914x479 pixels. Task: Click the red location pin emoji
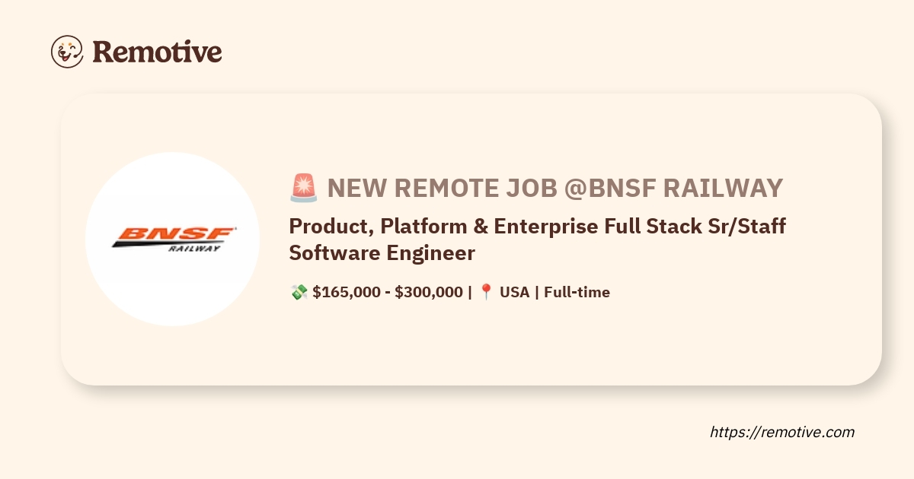tap(486, 292)
